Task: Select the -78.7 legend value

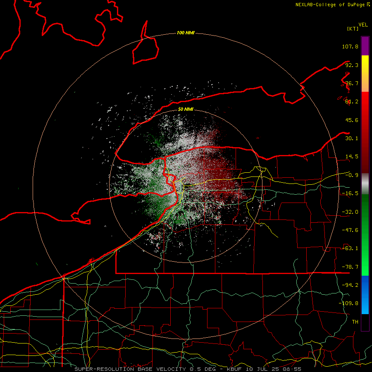Action: [x=350, y=267]
